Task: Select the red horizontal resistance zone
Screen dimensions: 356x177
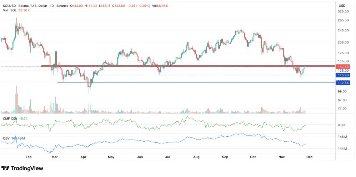Action: (179, 66)
